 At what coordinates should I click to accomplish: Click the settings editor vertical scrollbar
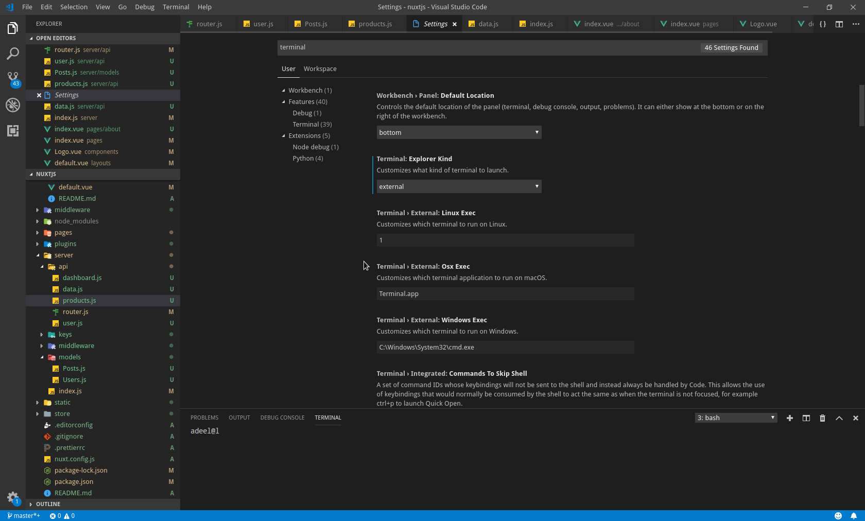862,106
